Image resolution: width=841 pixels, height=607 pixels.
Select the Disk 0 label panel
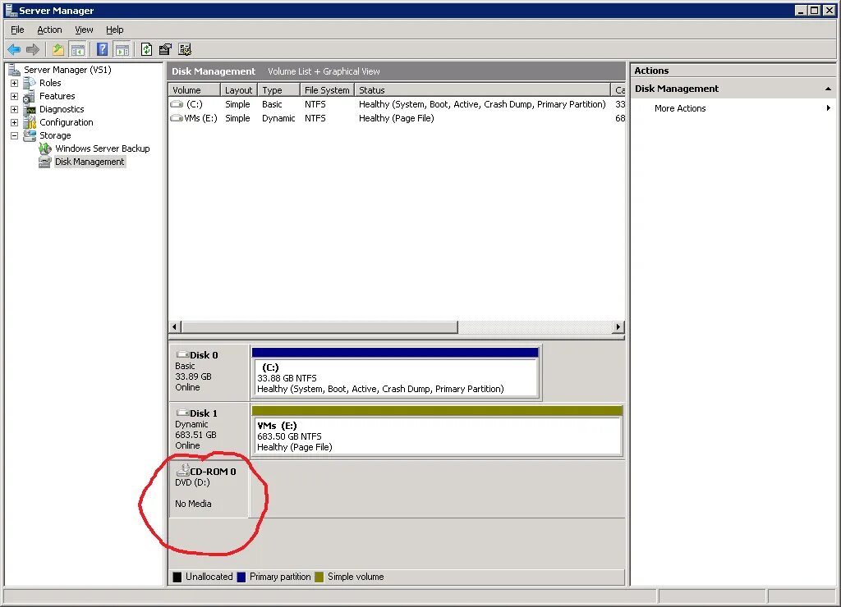pos(209,372)
